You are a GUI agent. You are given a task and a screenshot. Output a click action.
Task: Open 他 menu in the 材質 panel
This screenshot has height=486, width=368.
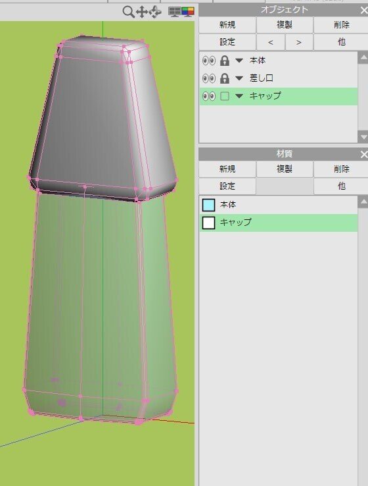coord(341,186)
